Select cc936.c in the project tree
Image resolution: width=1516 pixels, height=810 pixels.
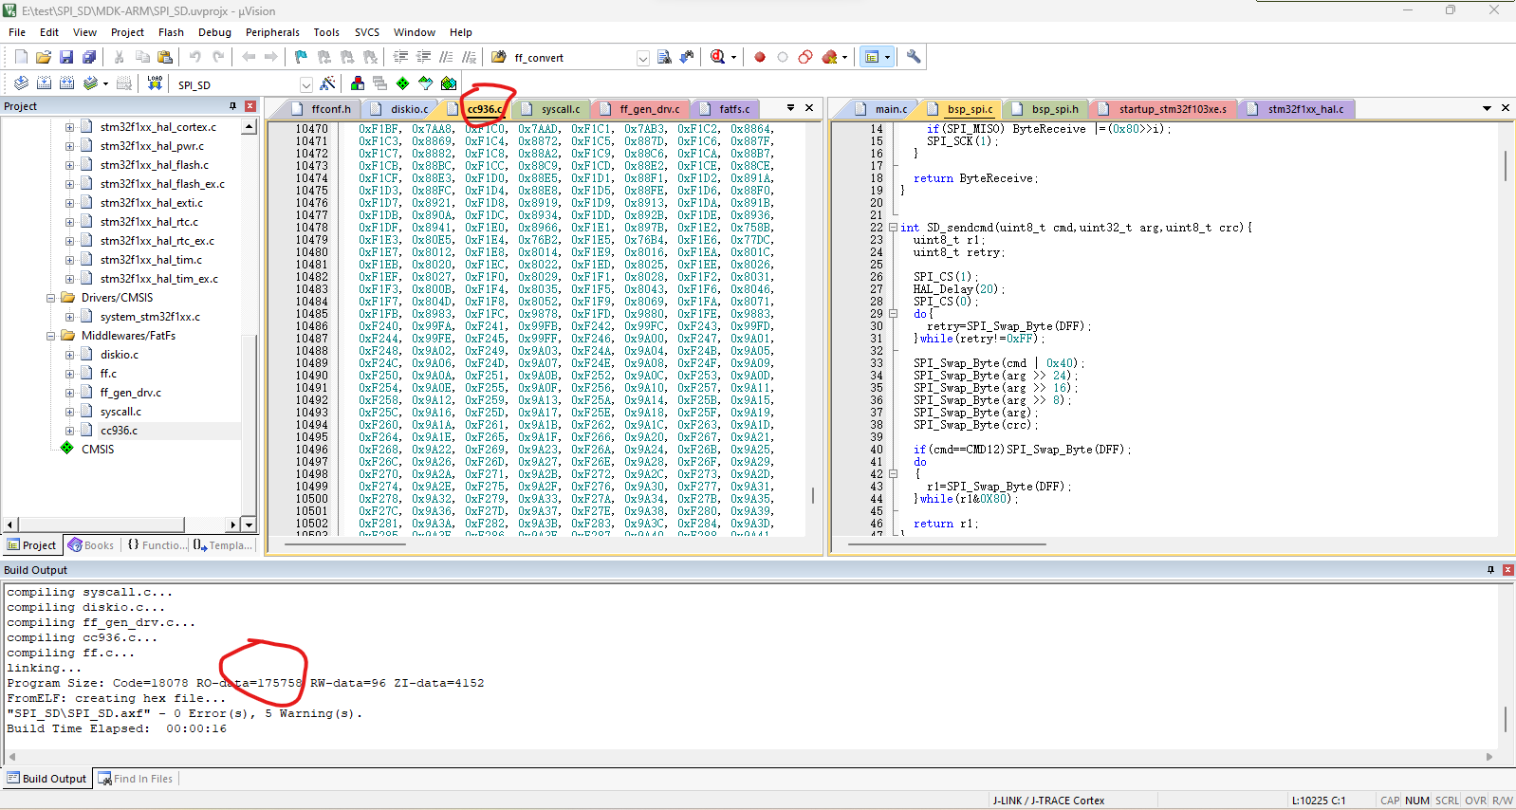pos(119,431)
